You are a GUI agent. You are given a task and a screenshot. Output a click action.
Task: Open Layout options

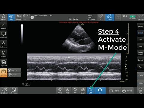coord(140,60)
